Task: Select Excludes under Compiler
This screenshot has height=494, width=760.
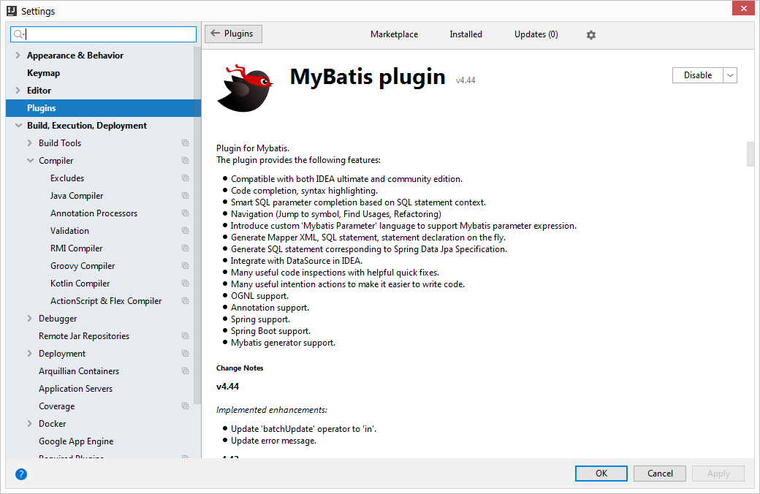Action: 67,178
